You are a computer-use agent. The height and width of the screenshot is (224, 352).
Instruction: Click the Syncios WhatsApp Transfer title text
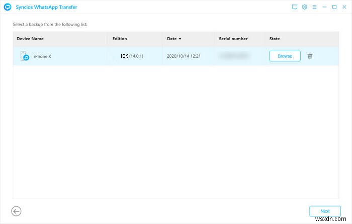click(46, 7)
